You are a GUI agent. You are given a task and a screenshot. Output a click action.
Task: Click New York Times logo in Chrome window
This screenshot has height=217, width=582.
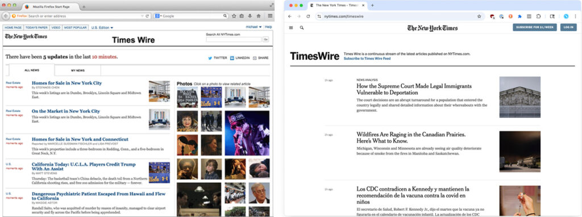433,28
